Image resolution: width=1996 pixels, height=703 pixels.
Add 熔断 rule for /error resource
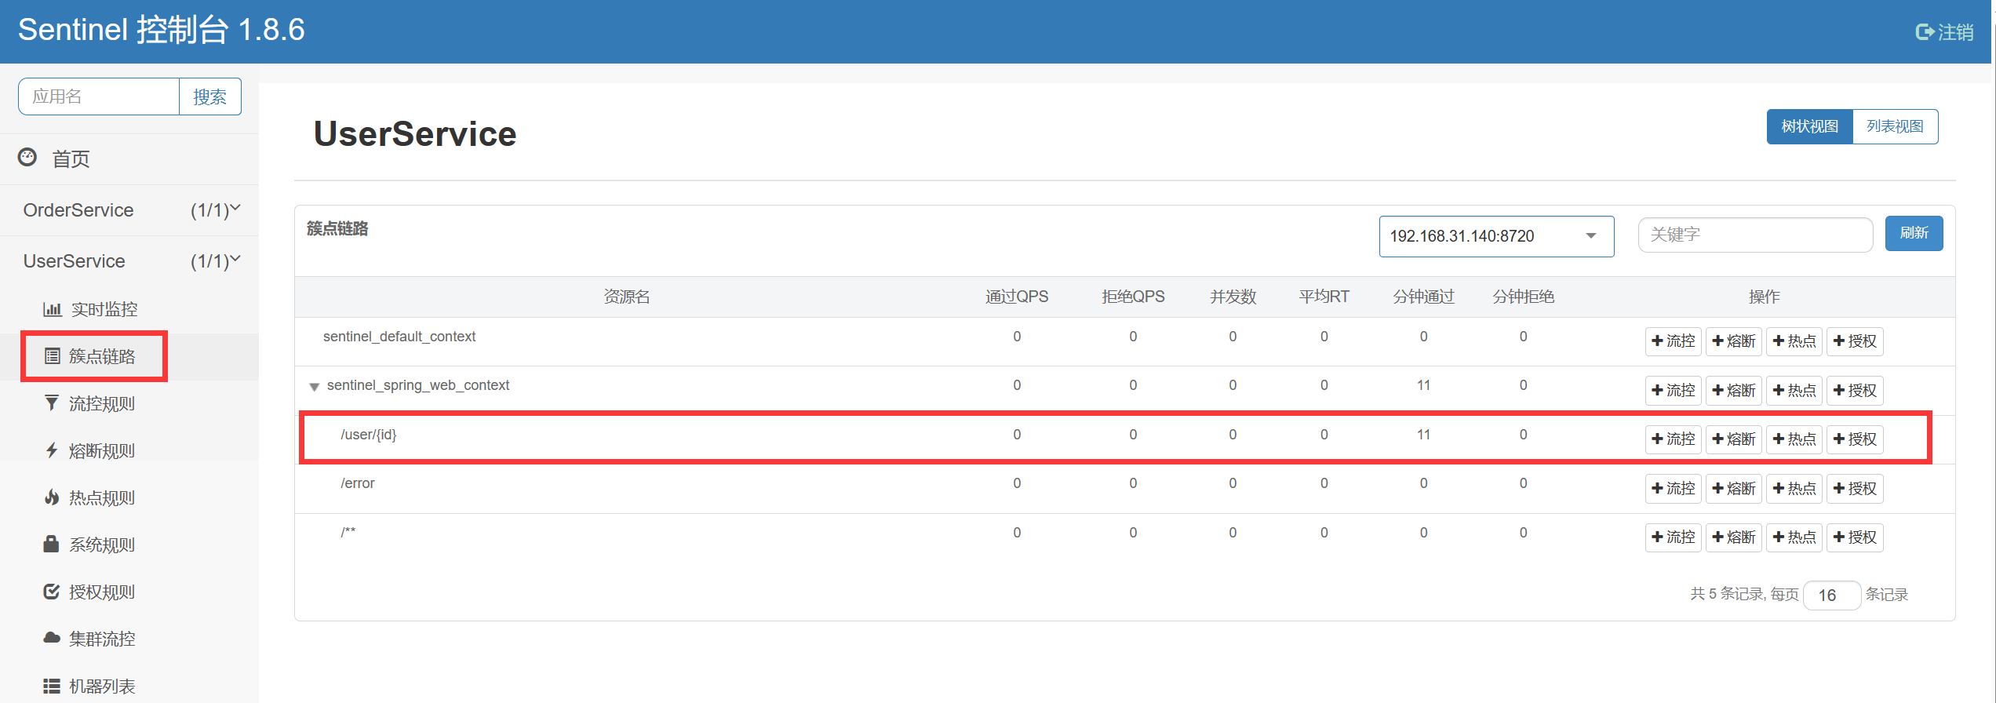1734,488
